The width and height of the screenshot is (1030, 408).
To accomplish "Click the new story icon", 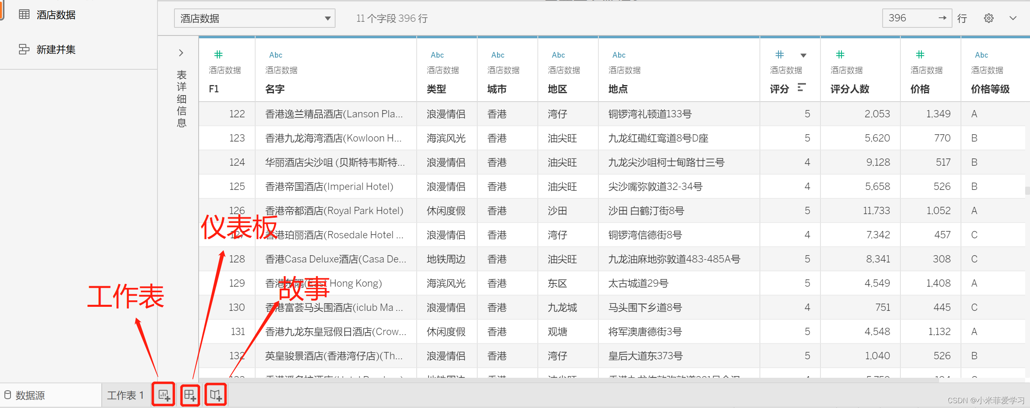I will click(216, 395).
